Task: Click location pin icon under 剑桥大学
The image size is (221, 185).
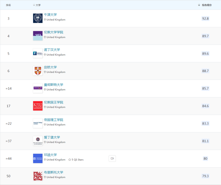Action: tap(45, 72)
